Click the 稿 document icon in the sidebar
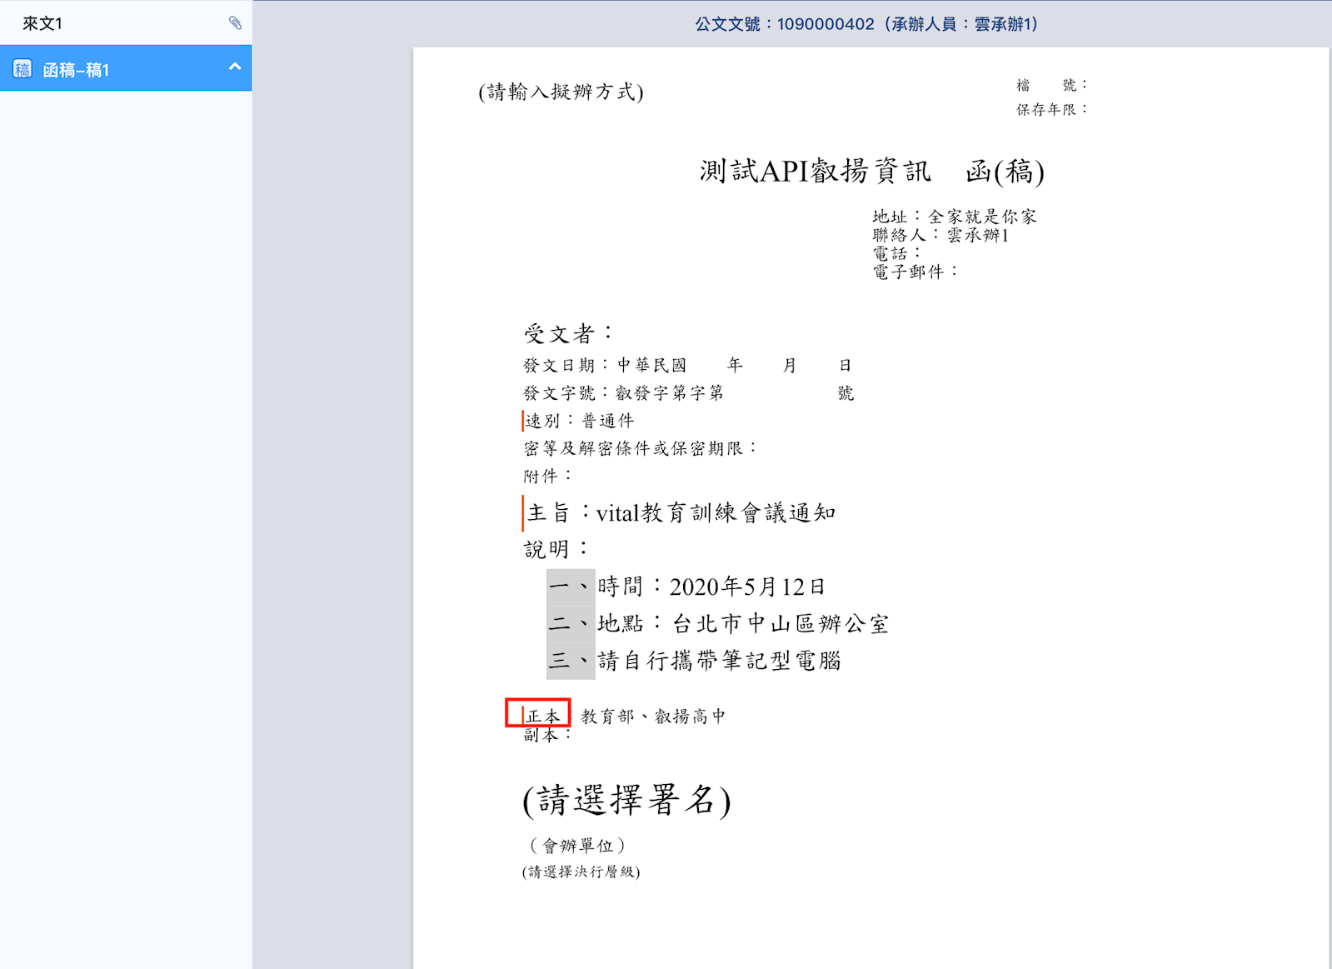 [x=22, y=69]
